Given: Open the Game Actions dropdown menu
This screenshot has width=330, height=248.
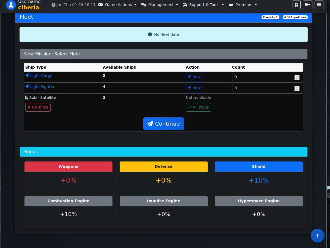Looking at the screenshot, I should 117,5.
